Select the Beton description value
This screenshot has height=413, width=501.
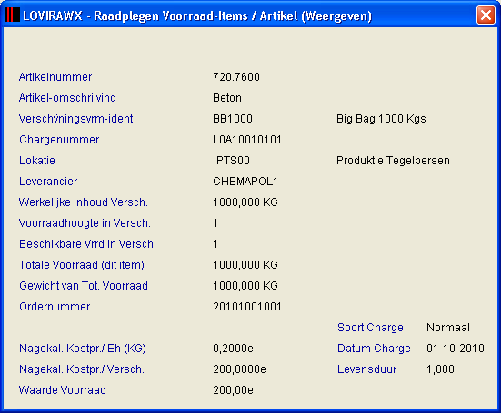[x=227, y=98]
